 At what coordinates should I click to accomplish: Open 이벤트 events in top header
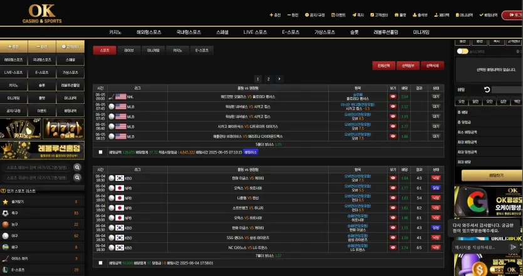point(338,15)
